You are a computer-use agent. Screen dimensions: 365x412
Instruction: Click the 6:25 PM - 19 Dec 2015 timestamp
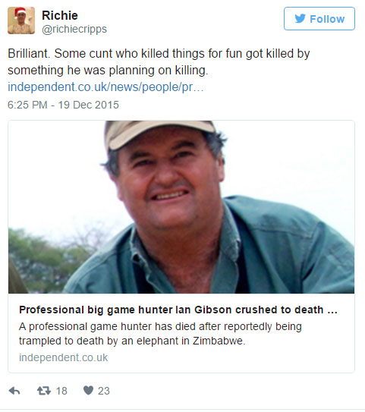tap(63, 105)
